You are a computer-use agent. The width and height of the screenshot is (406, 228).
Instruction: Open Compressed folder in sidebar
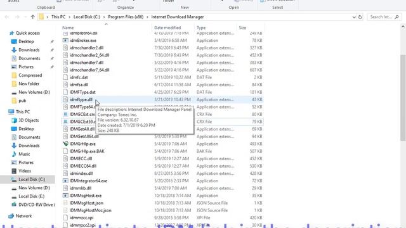coord(30,75)
